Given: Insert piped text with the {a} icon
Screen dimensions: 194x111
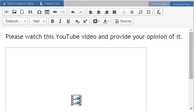Looking at the screenshot, I should (x=6, y=12).
